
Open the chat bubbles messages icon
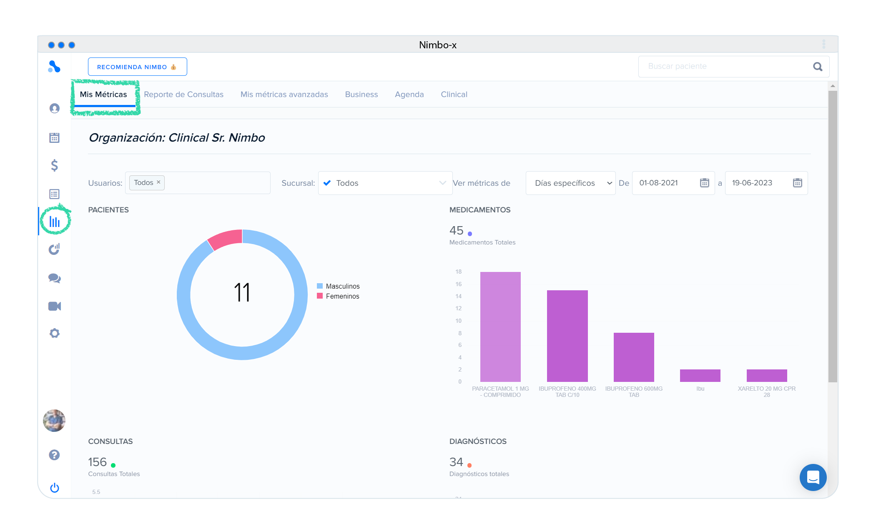pyautogui.click(x=55, y=278)
